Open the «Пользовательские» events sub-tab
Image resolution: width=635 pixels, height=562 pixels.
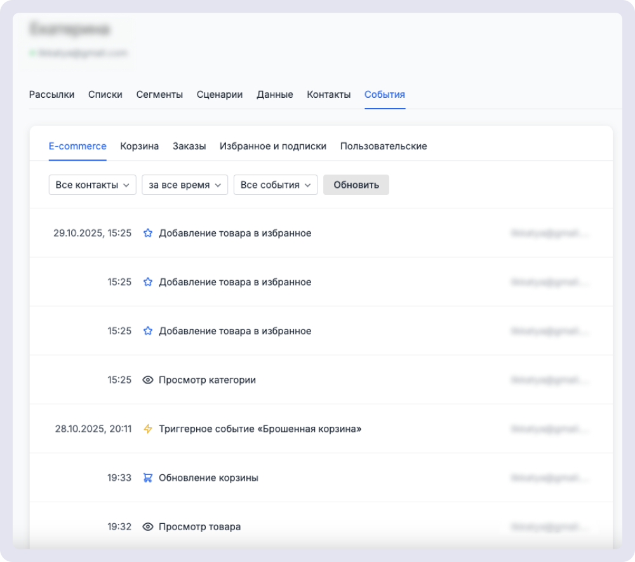coord(384,146)
